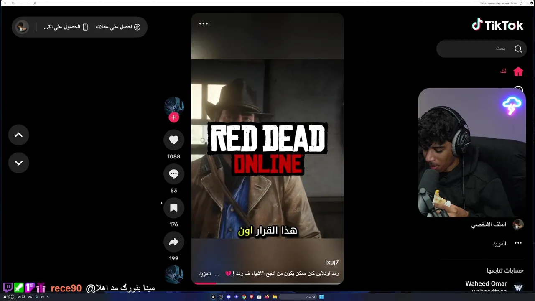The image size is (535, 301).
Task: Go to the previous video with the up chevron
Action: point(19,135)
